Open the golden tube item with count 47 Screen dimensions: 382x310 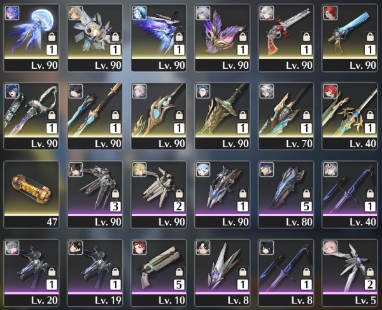point(31,194)
